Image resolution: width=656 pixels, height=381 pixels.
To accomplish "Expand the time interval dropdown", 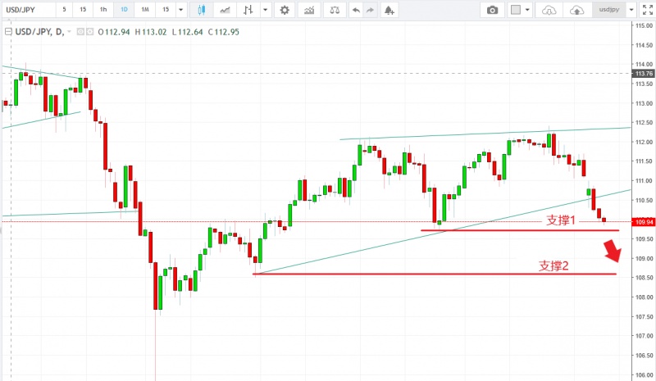I will [x=180, y=10].
